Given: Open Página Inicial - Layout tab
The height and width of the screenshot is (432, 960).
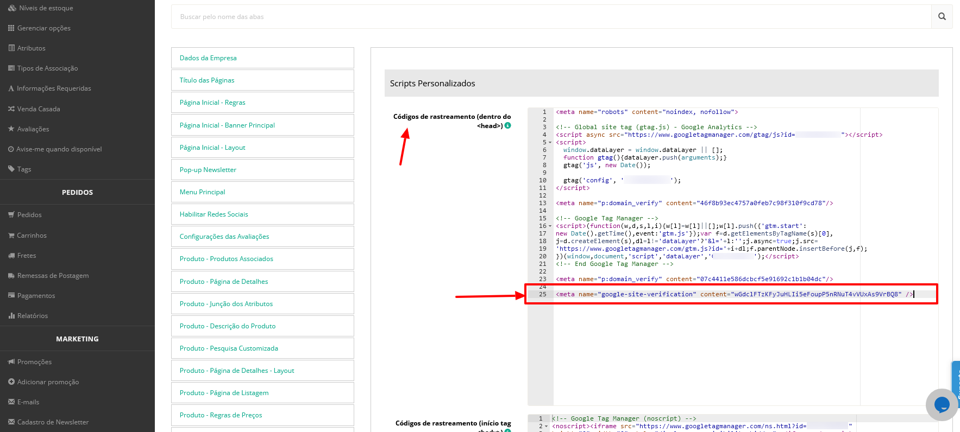Looking at the screenshot, I should [262, 148].
